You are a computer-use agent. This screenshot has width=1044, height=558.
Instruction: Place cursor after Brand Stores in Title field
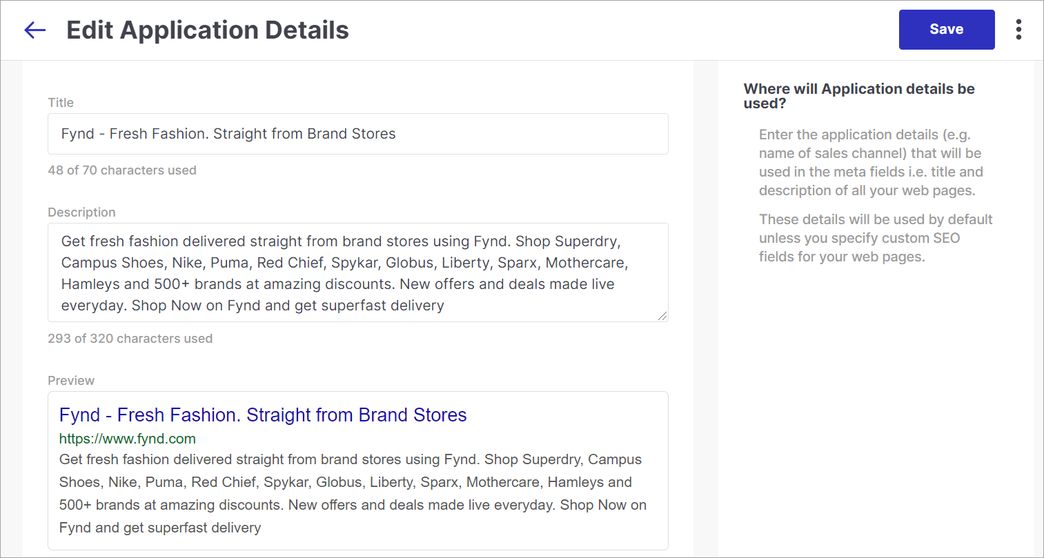pos(397,134)
